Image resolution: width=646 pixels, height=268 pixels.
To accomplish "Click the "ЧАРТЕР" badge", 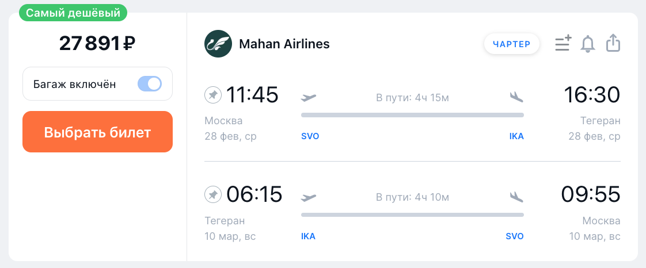I will pos(512,44).
